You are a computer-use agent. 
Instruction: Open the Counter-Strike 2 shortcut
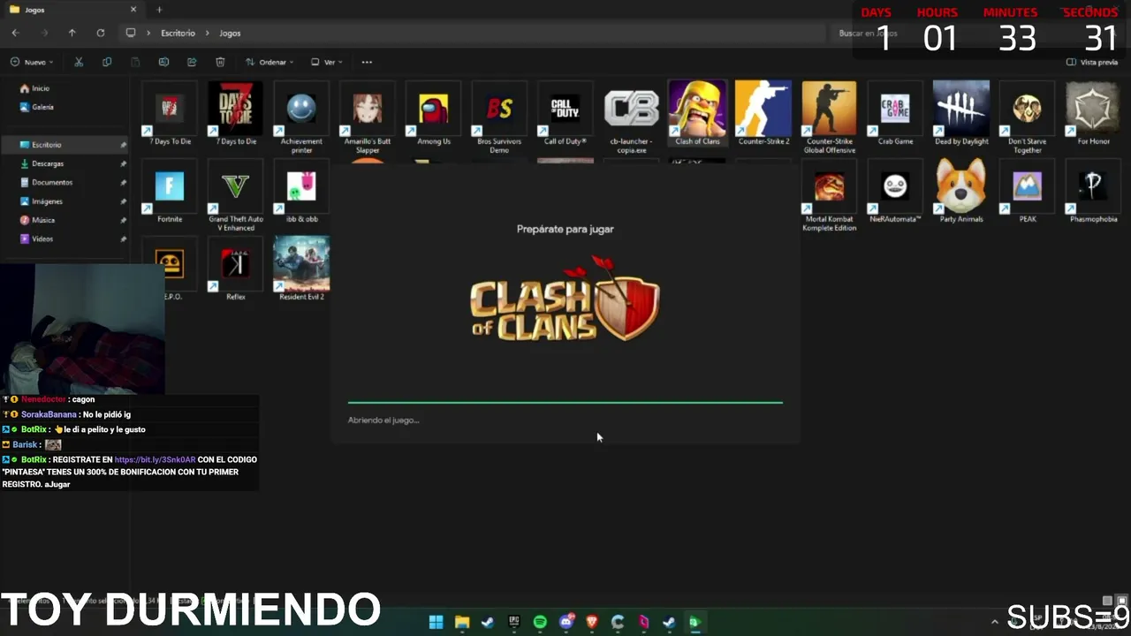tap(763, 114)
